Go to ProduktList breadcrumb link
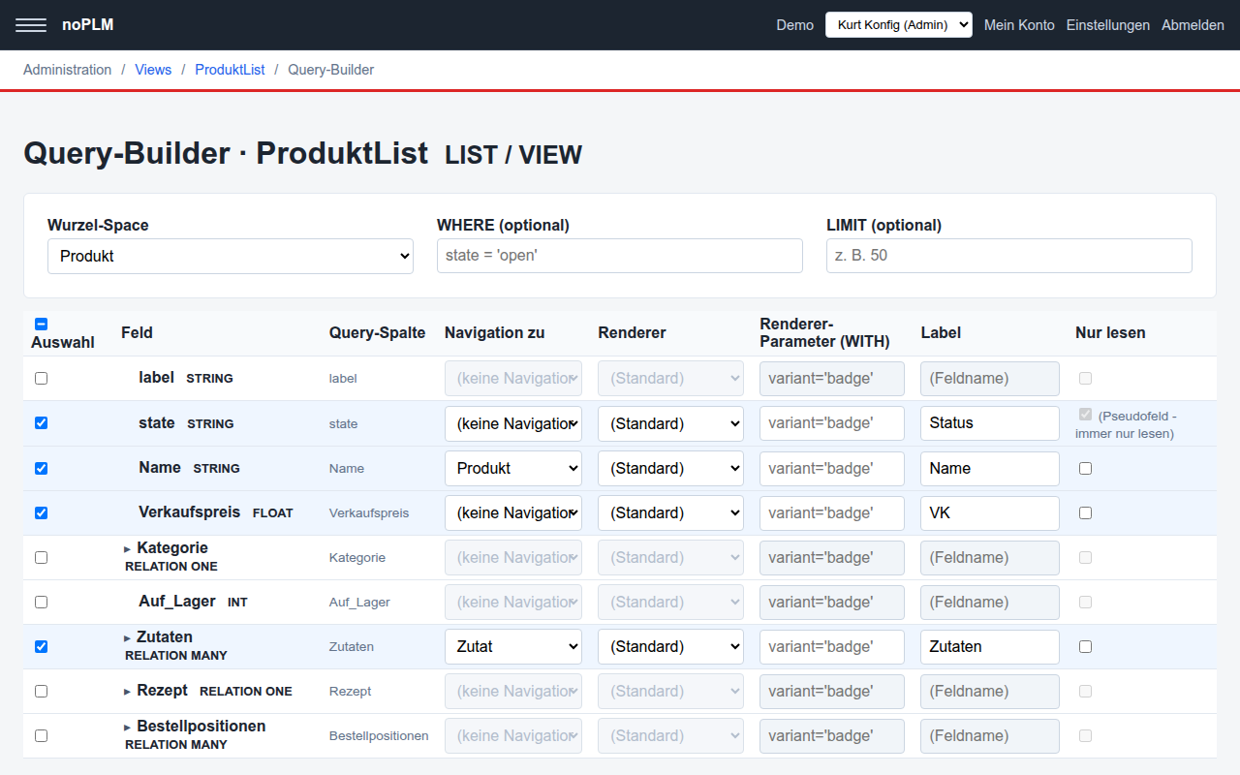The width and height of the screenshot is (1240, 775). (x=230, y=70)
